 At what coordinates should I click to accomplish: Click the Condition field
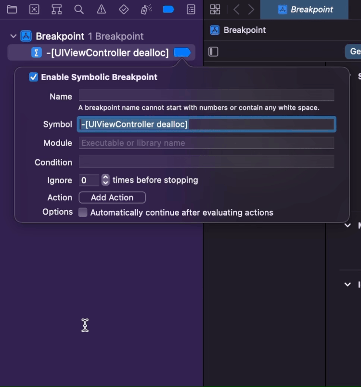[x=206, y=162]
